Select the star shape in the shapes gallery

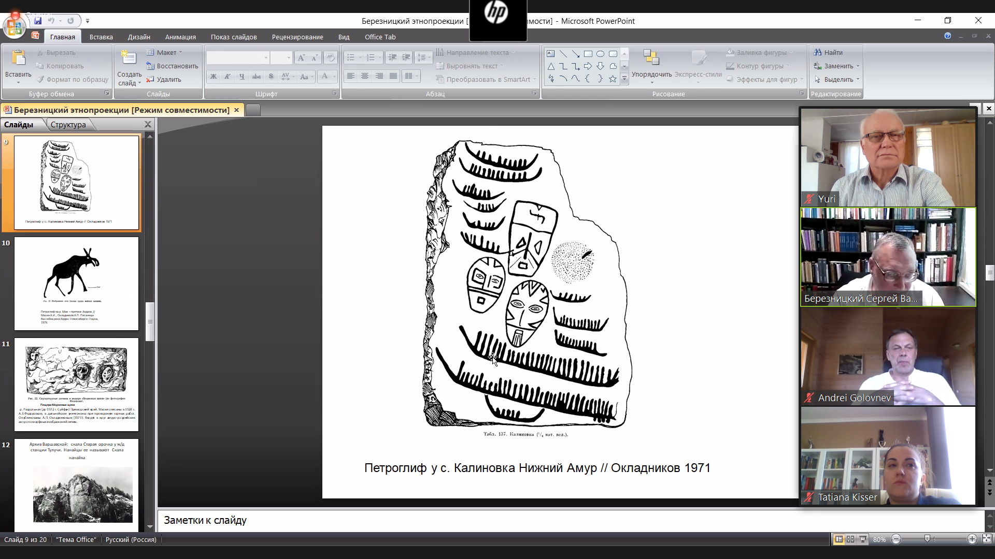click(613, 79)
